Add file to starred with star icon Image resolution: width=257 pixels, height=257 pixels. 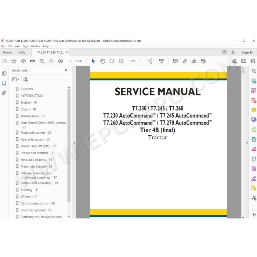14,61
